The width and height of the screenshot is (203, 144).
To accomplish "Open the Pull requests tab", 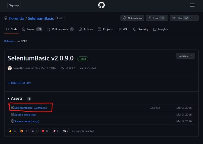I will coord(60,29).
